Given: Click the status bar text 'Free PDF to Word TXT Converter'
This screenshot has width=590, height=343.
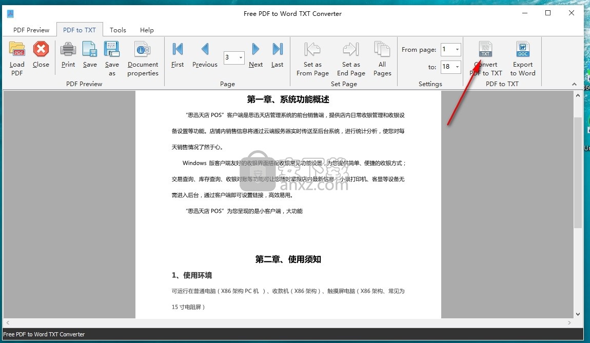Looking at the screenshot, I should tap(44, 334).
